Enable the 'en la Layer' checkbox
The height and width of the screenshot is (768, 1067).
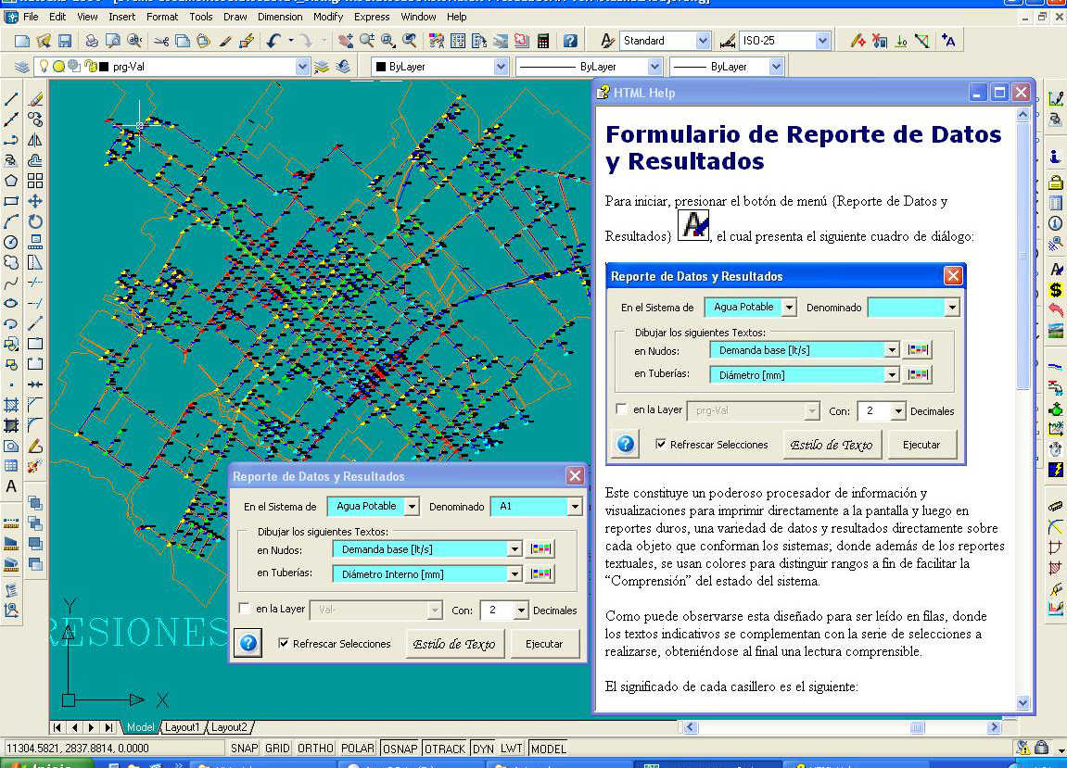(x=245, y=609)
